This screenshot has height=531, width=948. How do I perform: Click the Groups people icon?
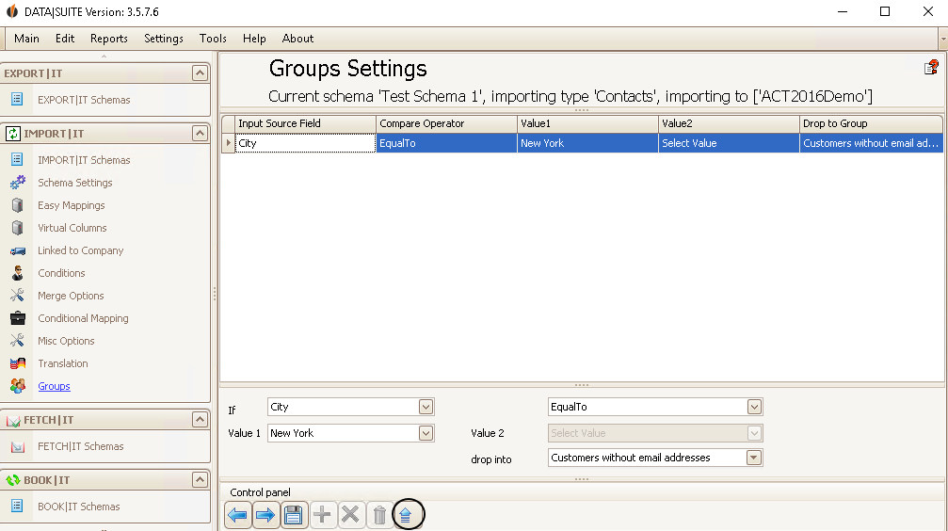coord(18,386)
